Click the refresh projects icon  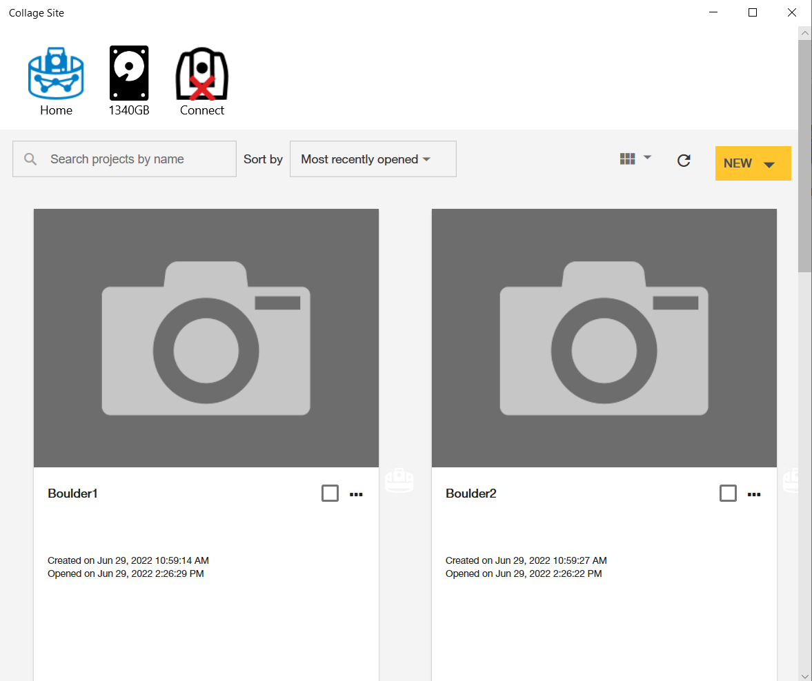684,161
